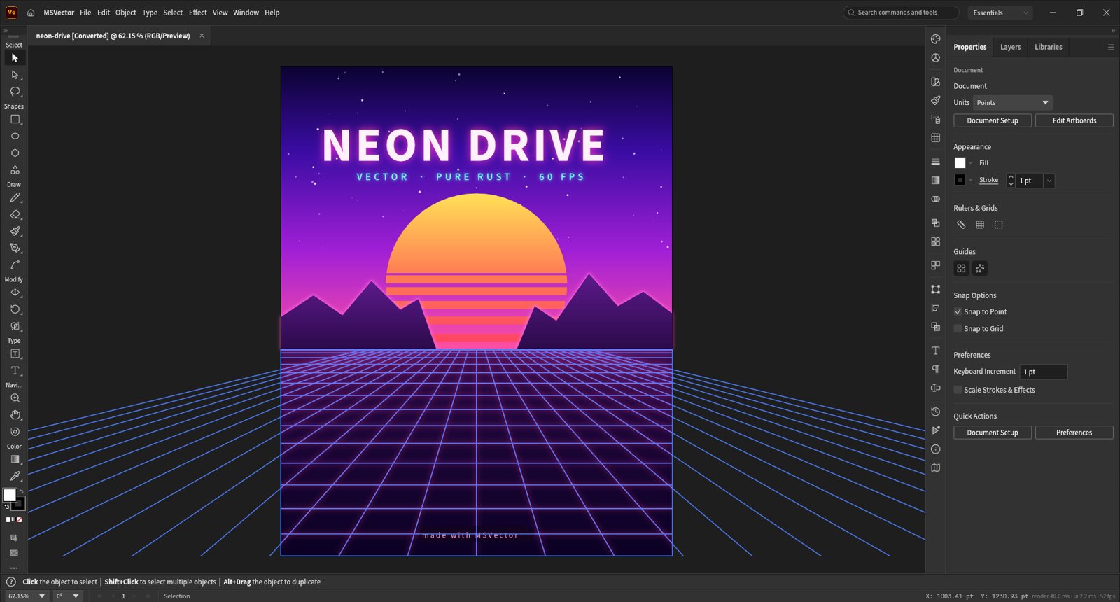Viewport: 1120px width, 602px height.
Task: Click the Search commands and tools box
Action: 901,13
